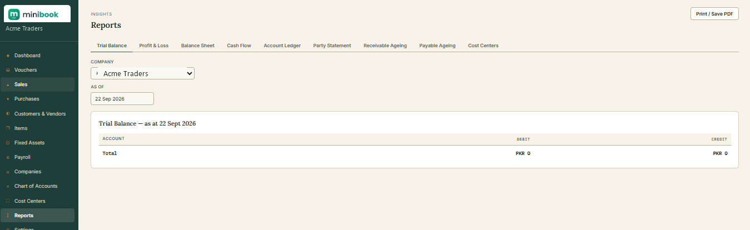Viewport: 750px width, 230px height.
Task: Switch to the Balance Sheet tab
Action: pyautogui.click(x=198, y=46)
